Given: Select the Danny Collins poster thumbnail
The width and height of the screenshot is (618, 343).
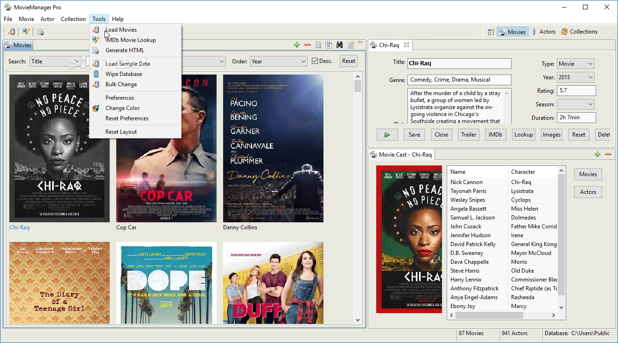Looking at the screenshot, I should click(x=273, y=148).
